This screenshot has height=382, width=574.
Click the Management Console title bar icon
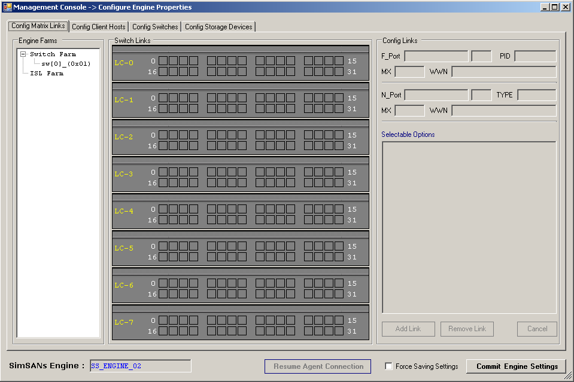click(x=7, y=7)
